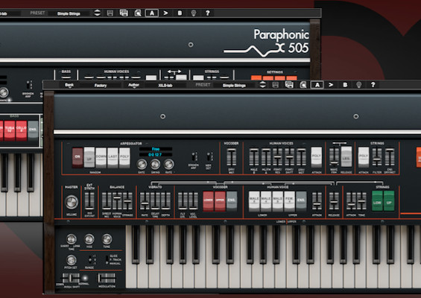
Task: Open the preset search icon in front window
Action: (303, 85)
